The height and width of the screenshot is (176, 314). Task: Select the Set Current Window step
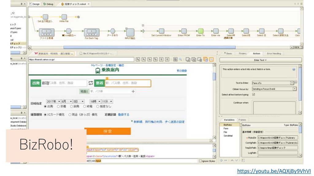coord(161,31)
